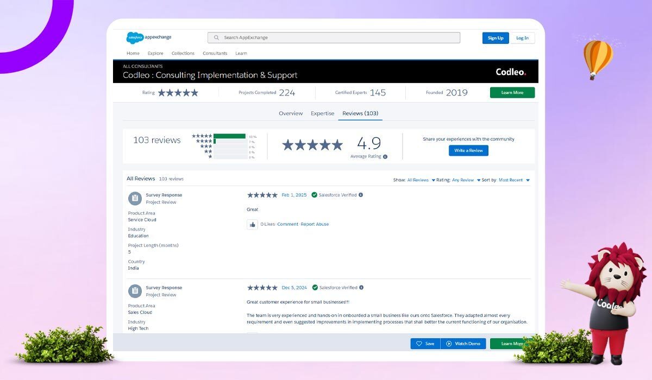Click survey clipboard icon for High Tech review
Viewport: 652px width, 380px height.
click(135, 291)
